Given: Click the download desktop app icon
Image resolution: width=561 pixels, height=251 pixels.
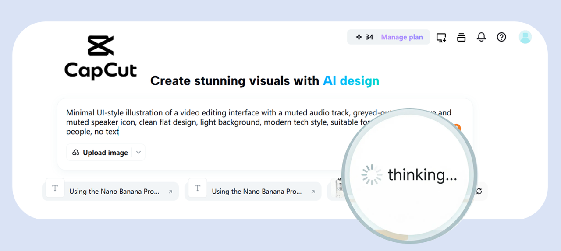Looking at the screenshot, I should [441, 38].
